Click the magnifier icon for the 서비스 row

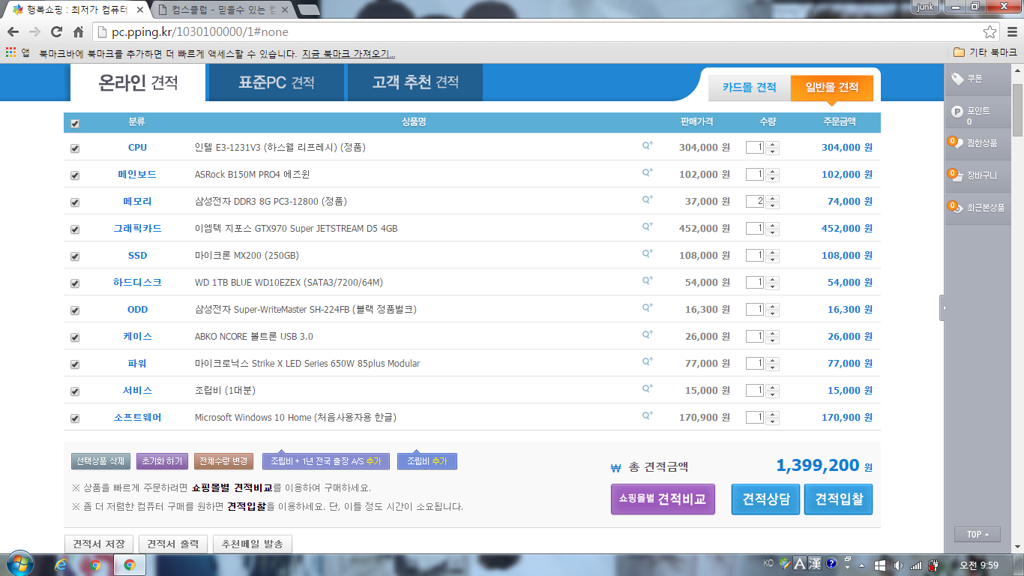(x=648, y=389)
